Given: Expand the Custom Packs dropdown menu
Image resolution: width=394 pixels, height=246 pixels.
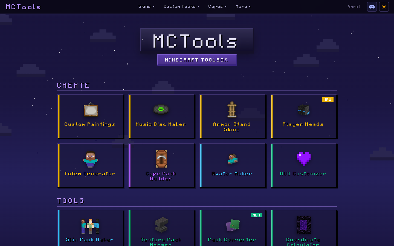Looking at the screenshot, I should [181, 7].
